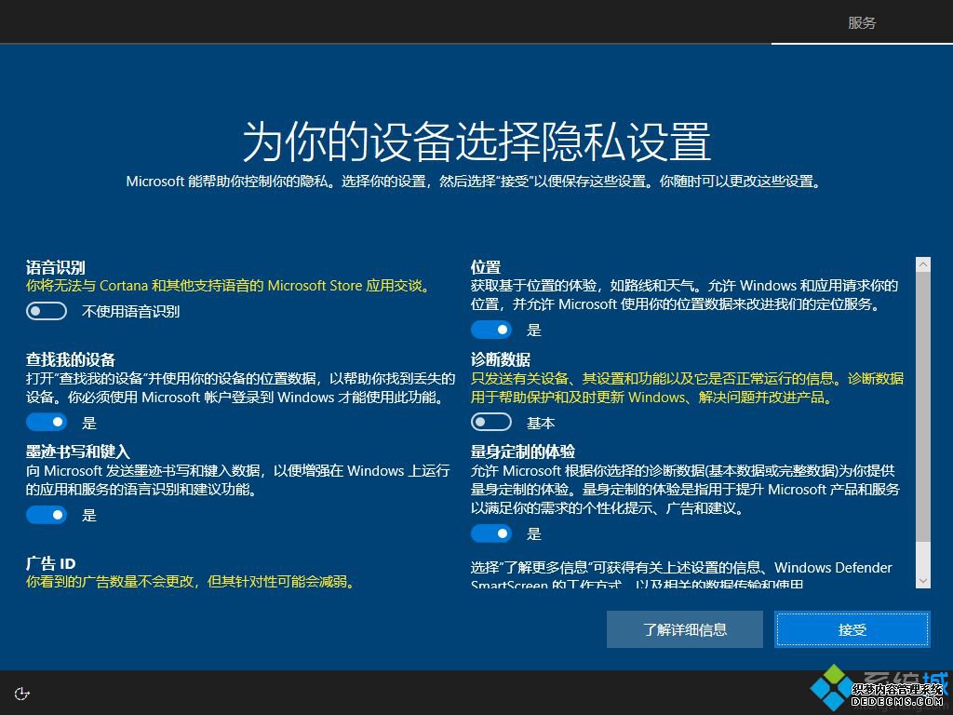
Task: Click the 语音识别 heading
Action: (x=55, y=267)
